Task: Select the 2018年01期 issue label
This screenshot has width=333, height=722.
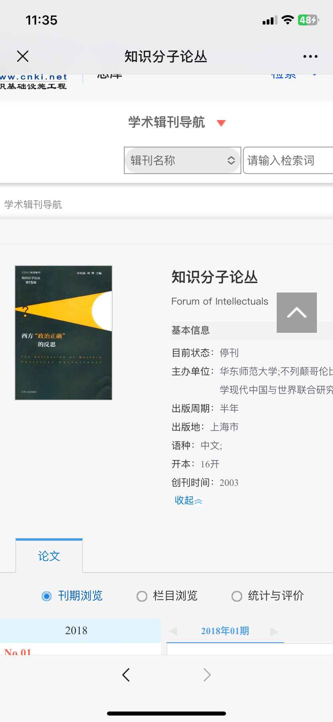Action: pos(225,631)
